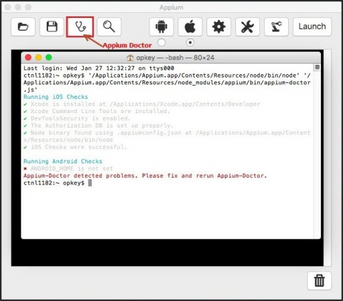Open the folder icon to load configuration

pos(23,27)
